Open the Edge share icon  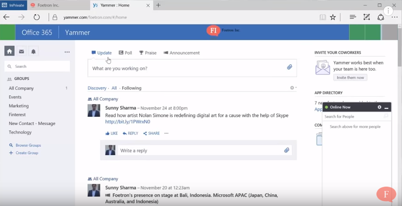coord(381,17)
